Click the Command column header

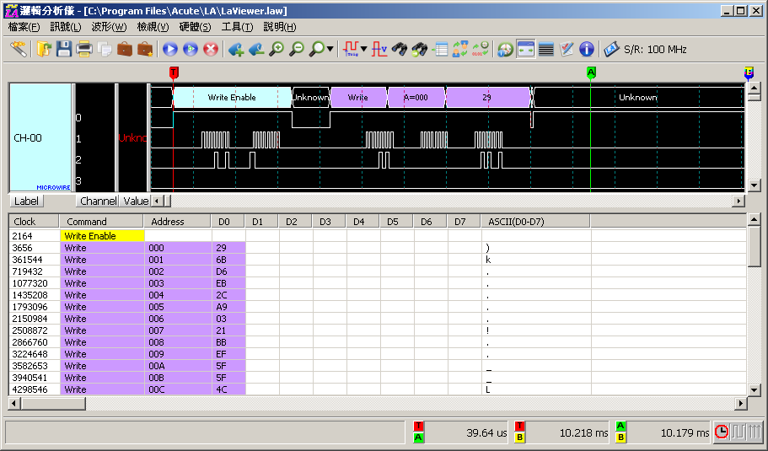click(101, 222)
